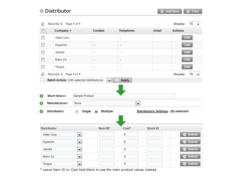Image resolution: width=242 pixels, height=181 pixels.
Task: Select the Single distributor radio button
Action: [77, 112]
